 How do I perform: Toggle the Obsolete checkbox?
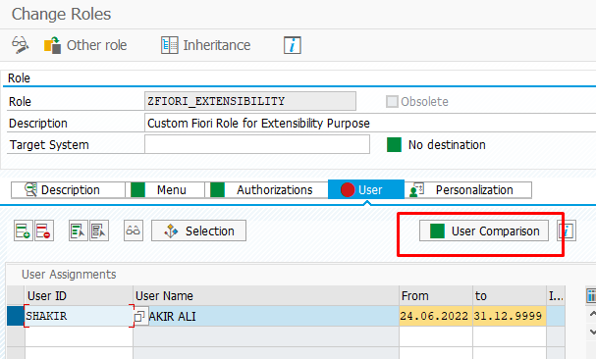click(x=392, y=101)
